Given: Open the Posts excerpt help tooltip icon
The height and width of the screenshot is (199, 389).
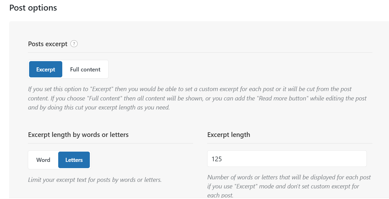Looking at the screenshot, I should [74, 44].
